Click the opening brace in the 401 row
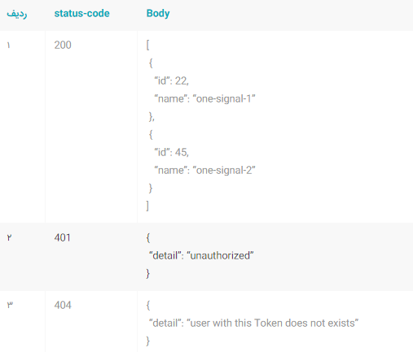This screenshot has width=413, height=352. pyautogui.click(x=148, y=238)
